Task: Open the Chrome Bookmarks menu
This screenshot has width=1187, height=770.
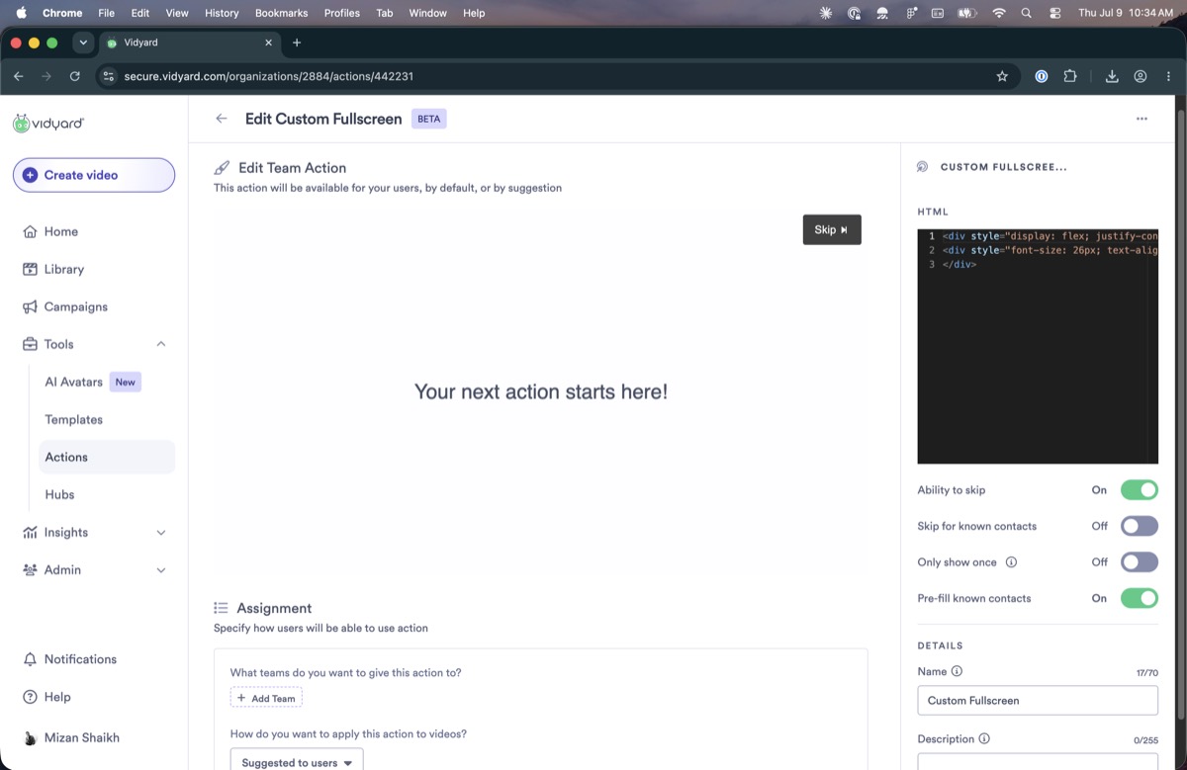Action: point(281,13)
